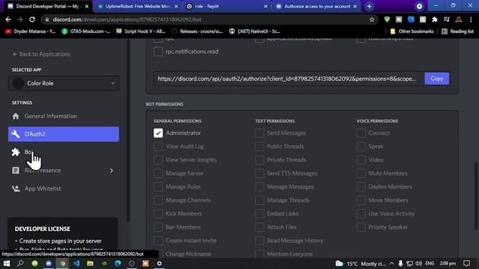Click the page vertical scrollbar thumb
The height and width of the screenshot is (269, 479).
point(475,196)
